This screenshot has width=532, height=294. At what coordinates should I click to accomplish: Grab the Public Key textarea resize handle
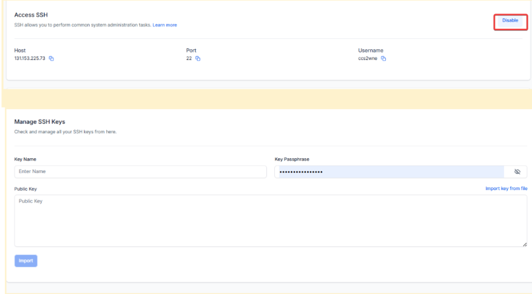[525, 244]
